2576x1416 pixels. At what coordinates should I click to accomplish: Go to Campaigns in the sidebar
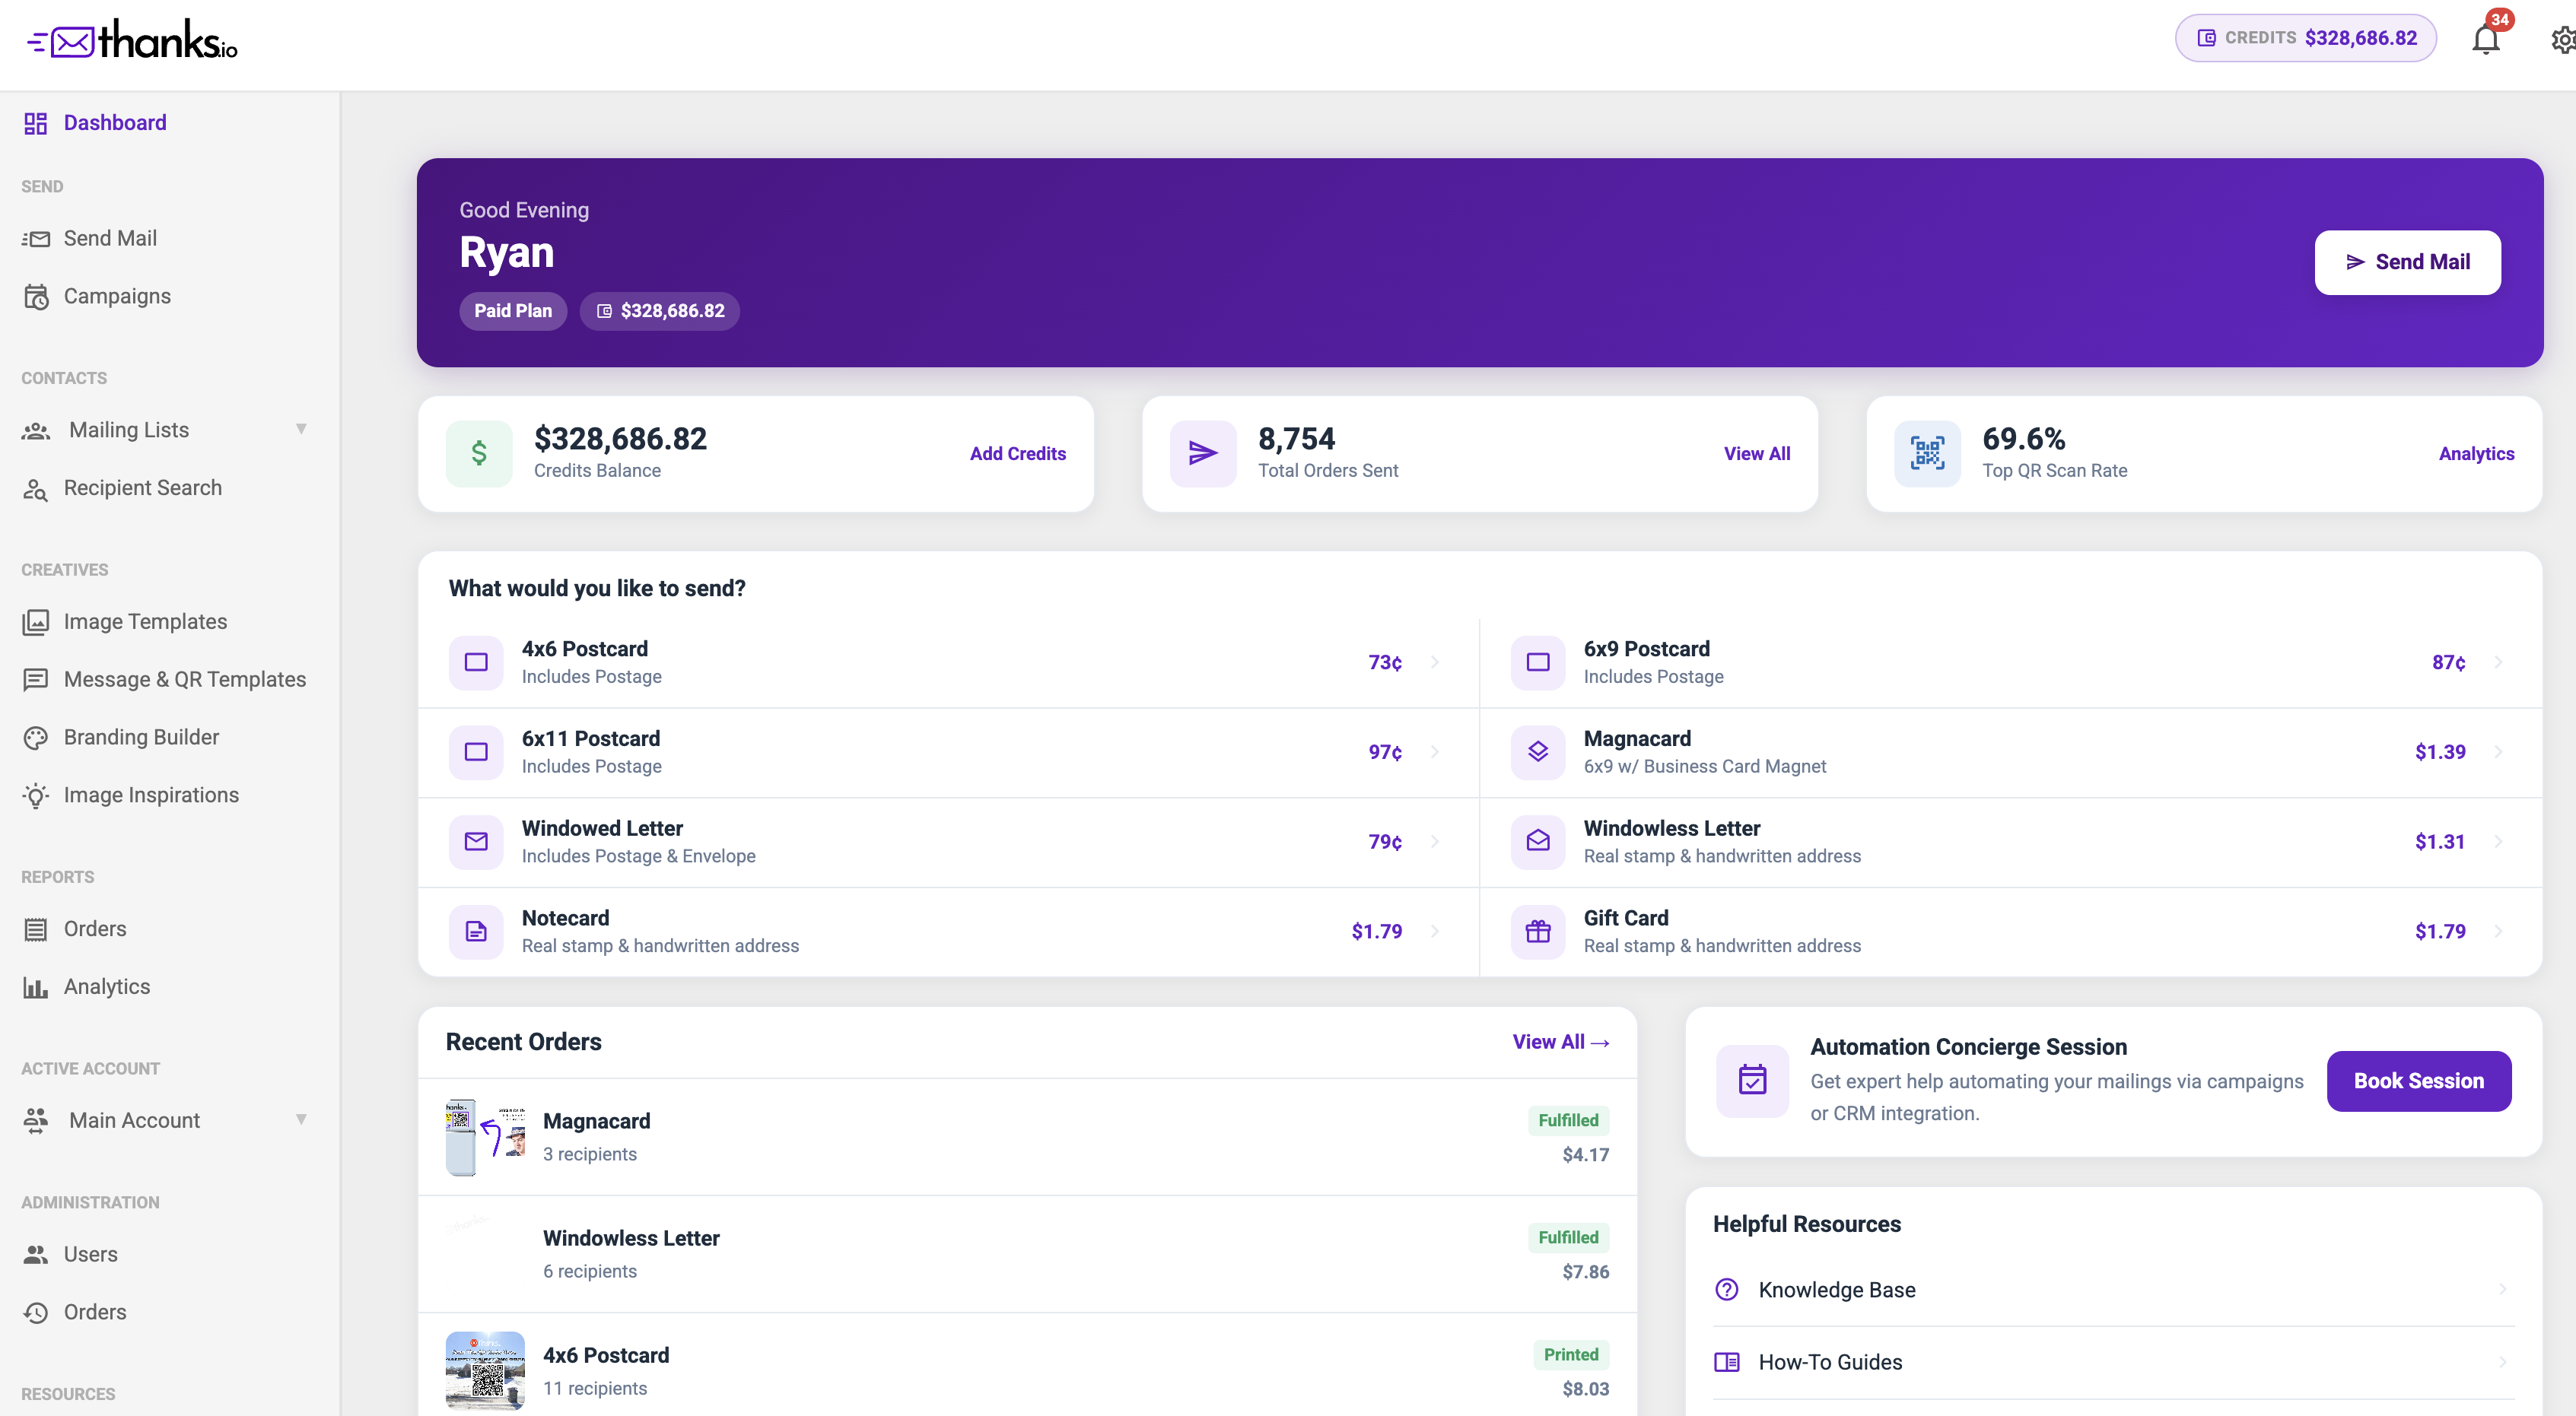tap(117, 296)
